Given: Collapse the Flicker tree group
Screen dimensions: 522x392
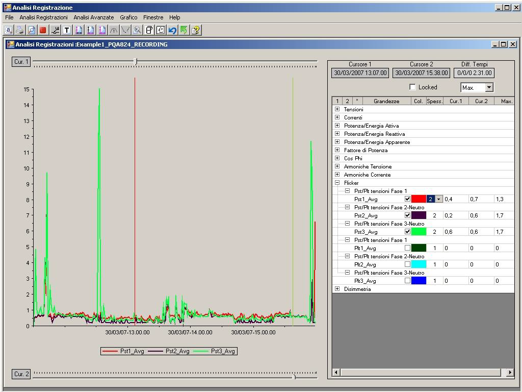Looking at the screenshot, I should pyautogui.click(x=337, y=183).
